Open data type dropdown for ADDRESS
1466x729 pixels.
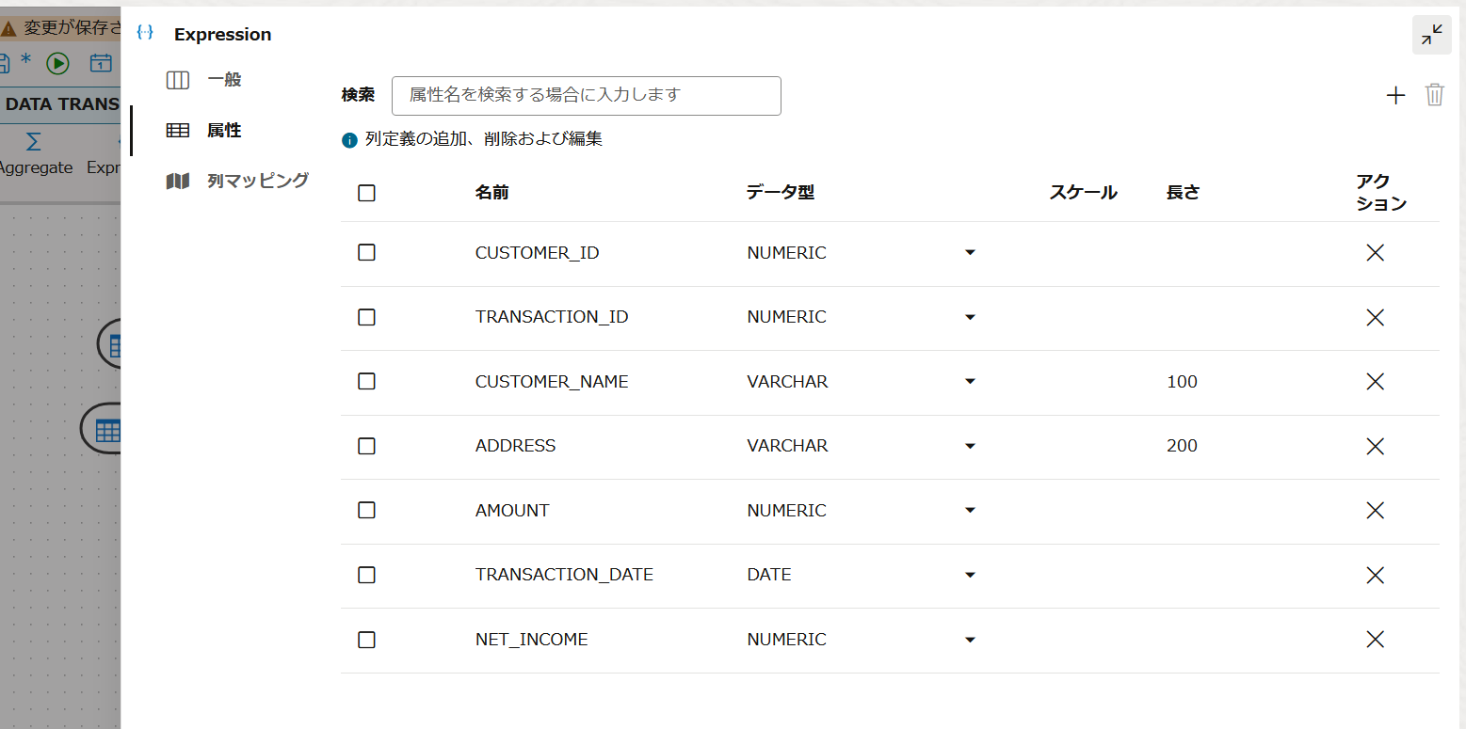(x=970, y=446)
